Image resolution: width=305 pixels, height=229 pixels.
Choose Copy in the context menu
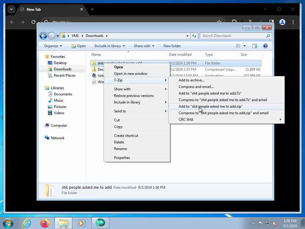[x=137, y=127]
